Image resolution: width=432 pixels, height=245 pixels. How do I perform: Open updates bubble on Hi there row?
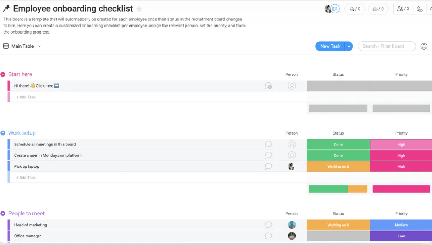[268, 86]
